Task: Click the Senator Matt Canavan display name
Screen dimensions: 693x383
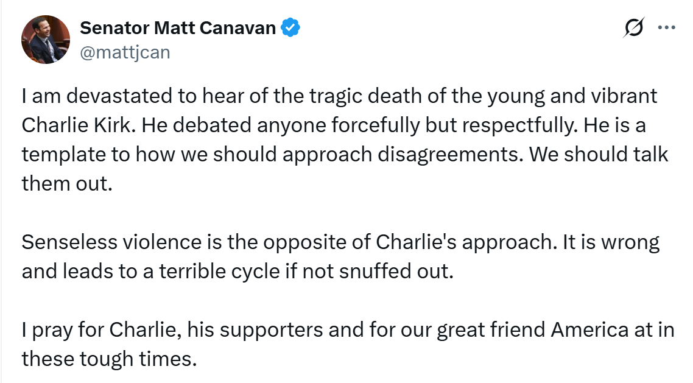Action: point(178,27)
